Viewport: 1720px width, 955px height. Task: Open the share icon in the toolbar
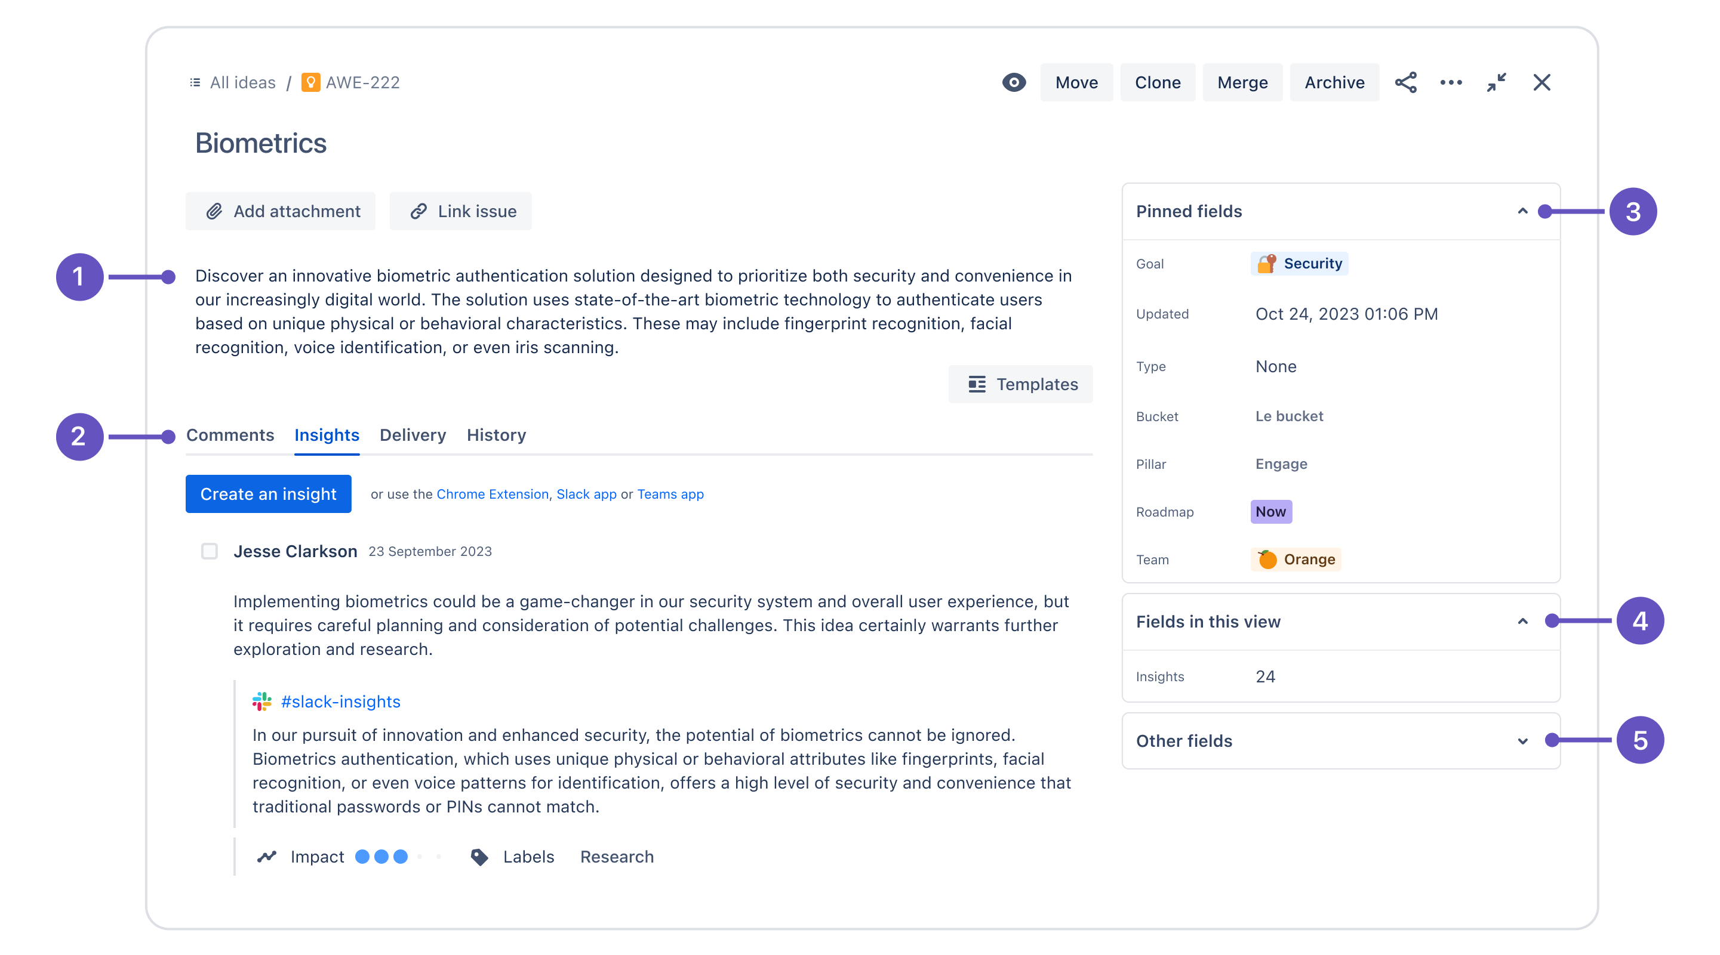tap(1406, 82)
